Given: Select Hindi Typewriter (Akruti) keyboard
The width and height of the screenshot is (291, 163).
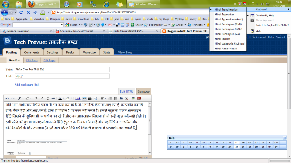Looking at the screenshot, I should 228,19.
